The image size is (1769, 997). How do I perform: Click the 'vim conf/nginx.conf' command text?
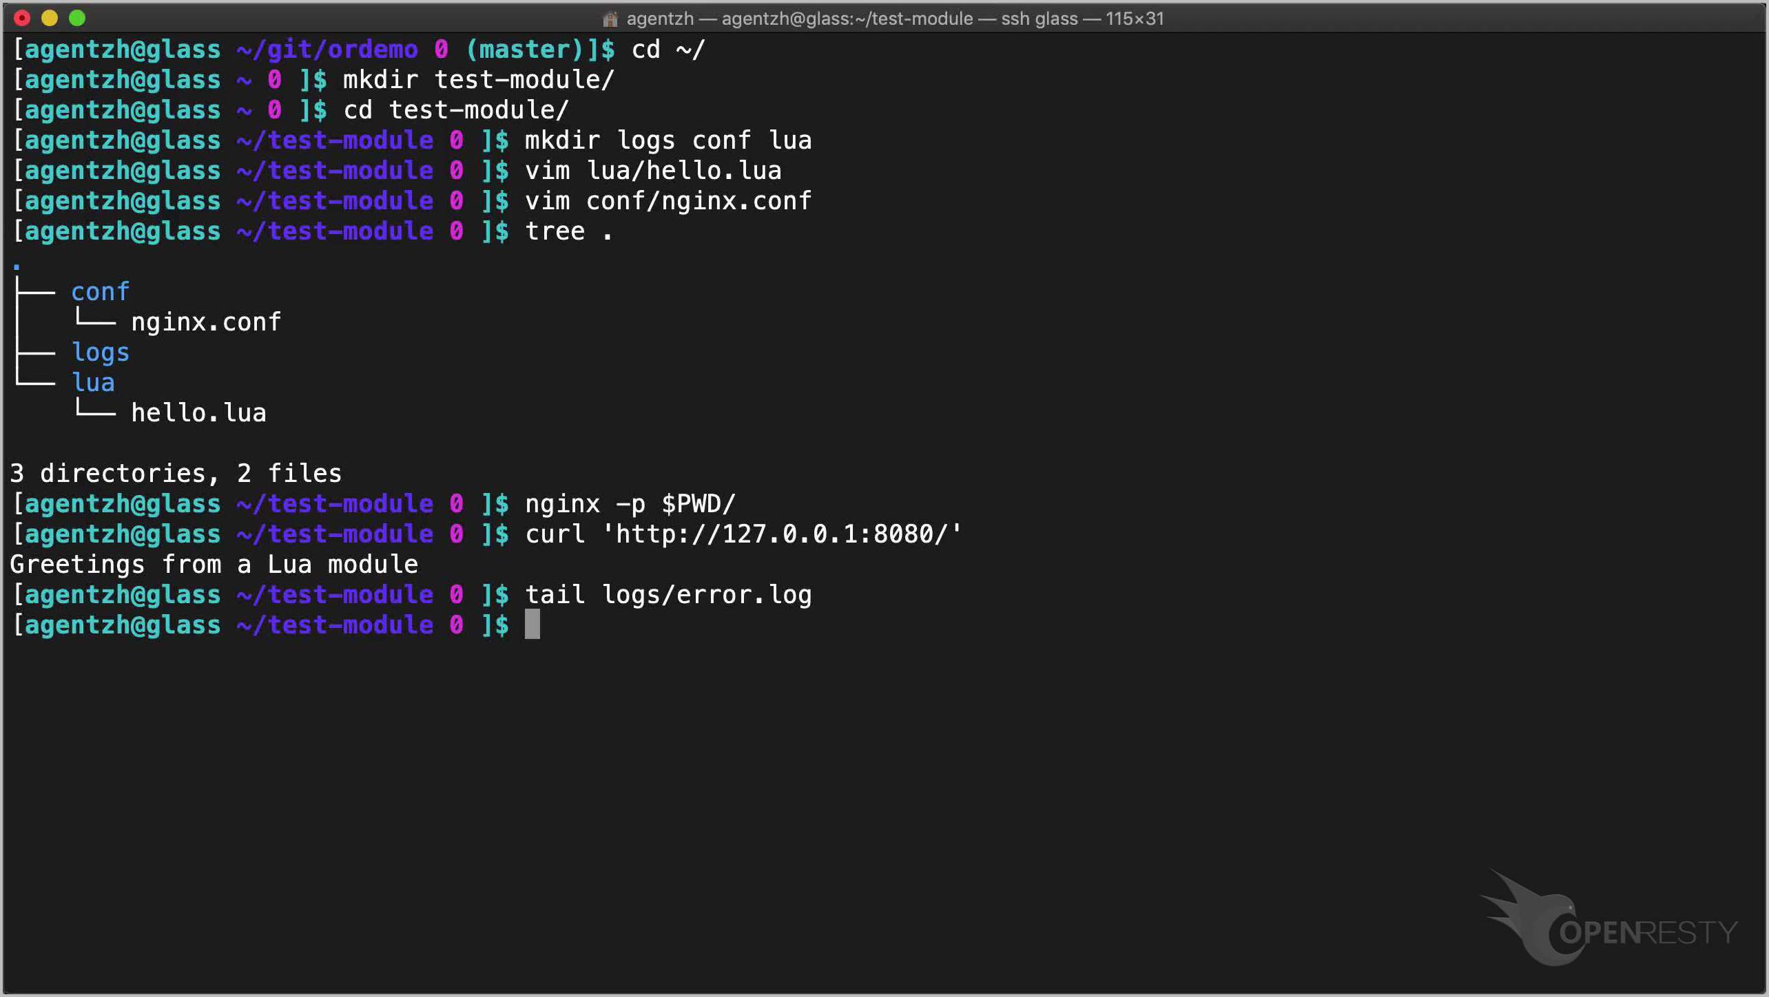click(x=668, y=201)
